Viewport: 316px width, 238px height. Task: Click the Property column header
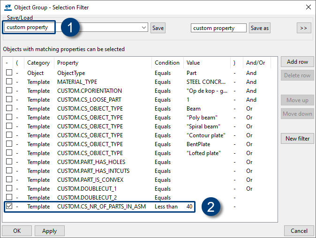pos(68,63)
